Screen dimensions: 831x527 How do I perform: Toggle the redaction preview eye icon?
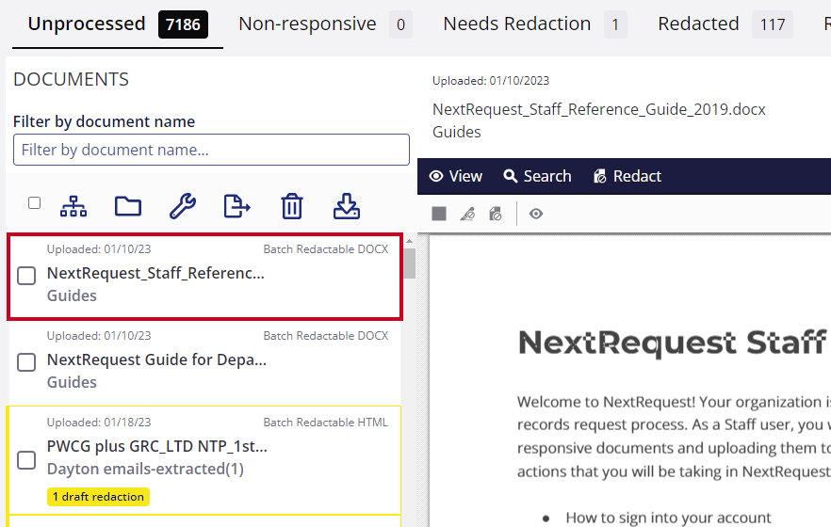(536, 214)
